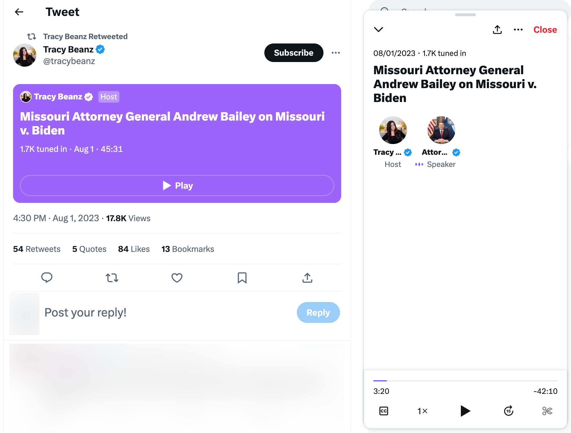Click the tweet share icon in action bar
Screen dimensions: 571x433
pos(307,278)
